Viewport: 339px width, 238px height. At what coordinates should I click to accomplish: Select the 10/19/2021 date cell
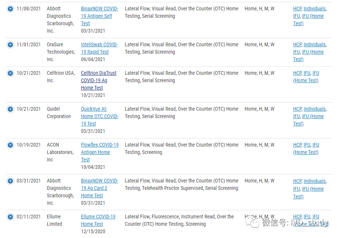click(x=28, y=145)
